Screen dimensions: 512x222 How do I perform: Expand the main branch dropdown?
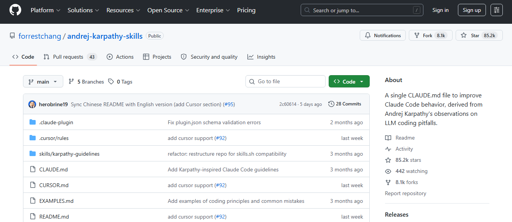click(43, 82)
